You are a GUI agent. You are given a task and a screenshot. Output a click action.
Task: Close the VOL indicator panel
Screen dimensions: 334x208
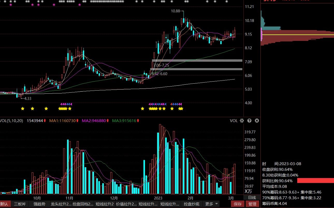257,121
